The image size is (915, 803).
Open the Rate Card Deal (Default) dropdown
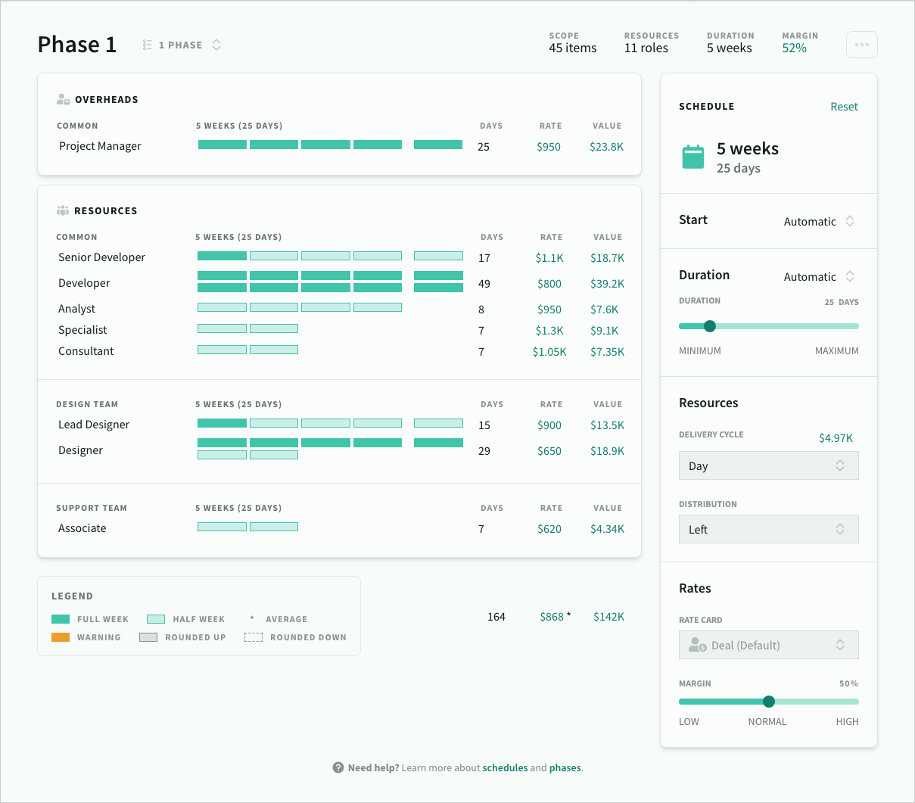click(x=768, y=645)
